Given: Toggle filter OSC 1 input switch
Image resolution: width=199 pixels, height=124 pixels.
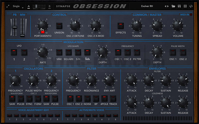Looking at the screenshot, I should click(70, 99).
